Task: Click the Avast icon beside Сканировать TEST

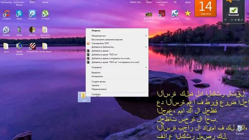Action: (88, 43)
